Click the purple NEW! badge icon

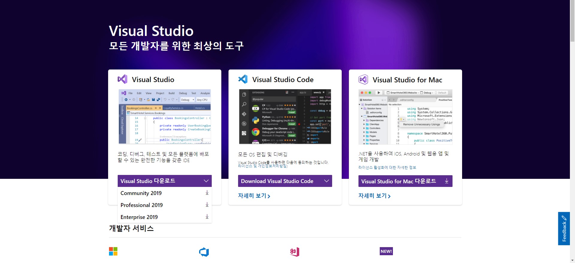(x=386, y=251)
